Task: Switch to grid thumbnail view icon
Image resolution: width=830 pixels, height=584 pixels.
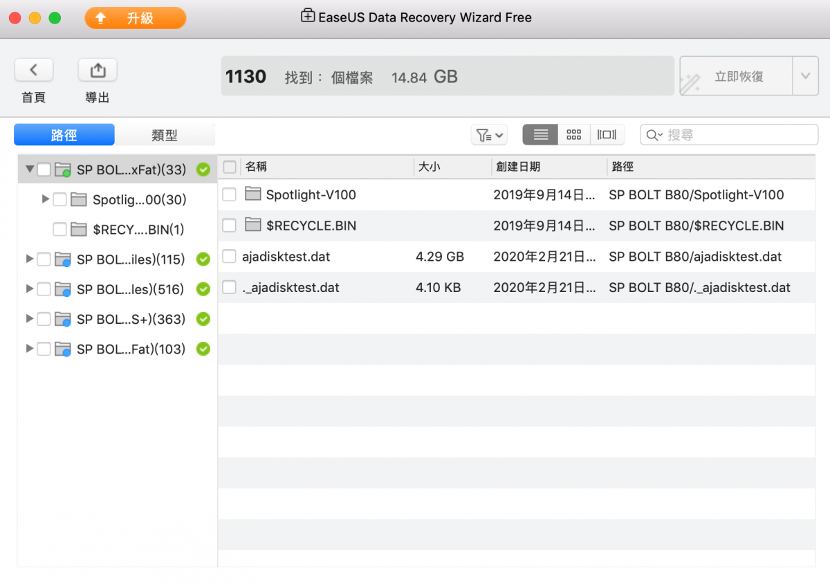Action: tap(573, 135)
